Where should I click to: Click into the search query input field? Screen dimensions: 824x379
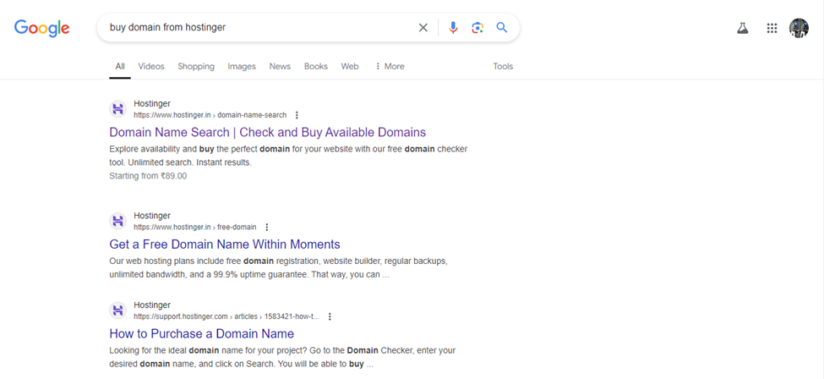pos(260,27)
